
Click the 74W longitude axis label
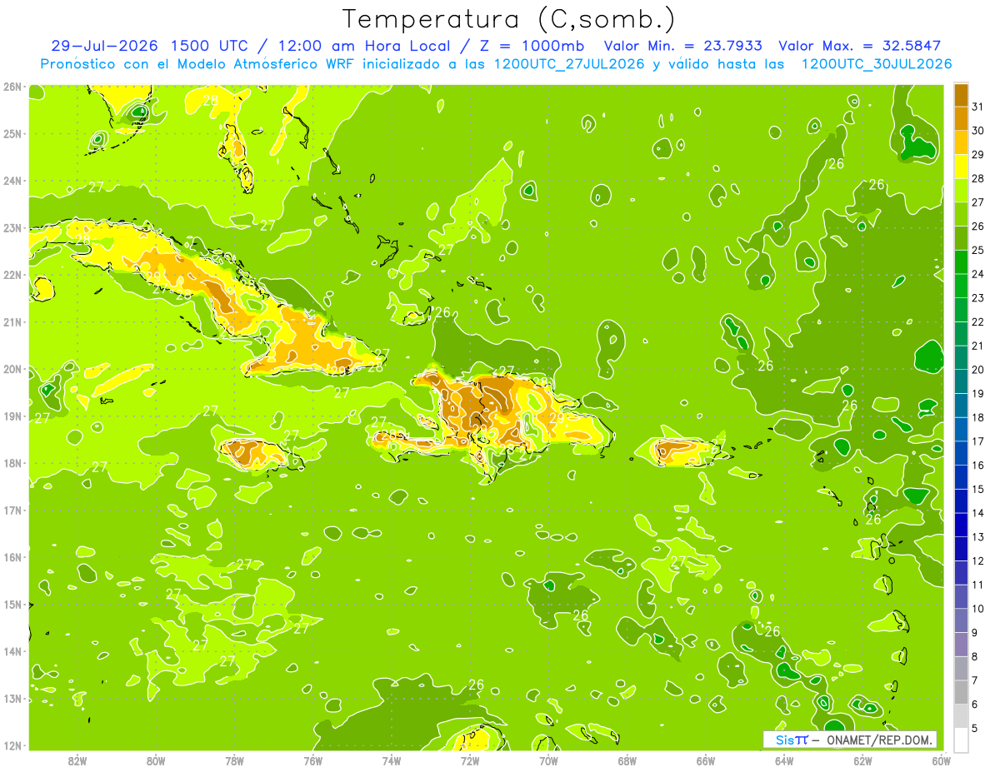point(392,760)
